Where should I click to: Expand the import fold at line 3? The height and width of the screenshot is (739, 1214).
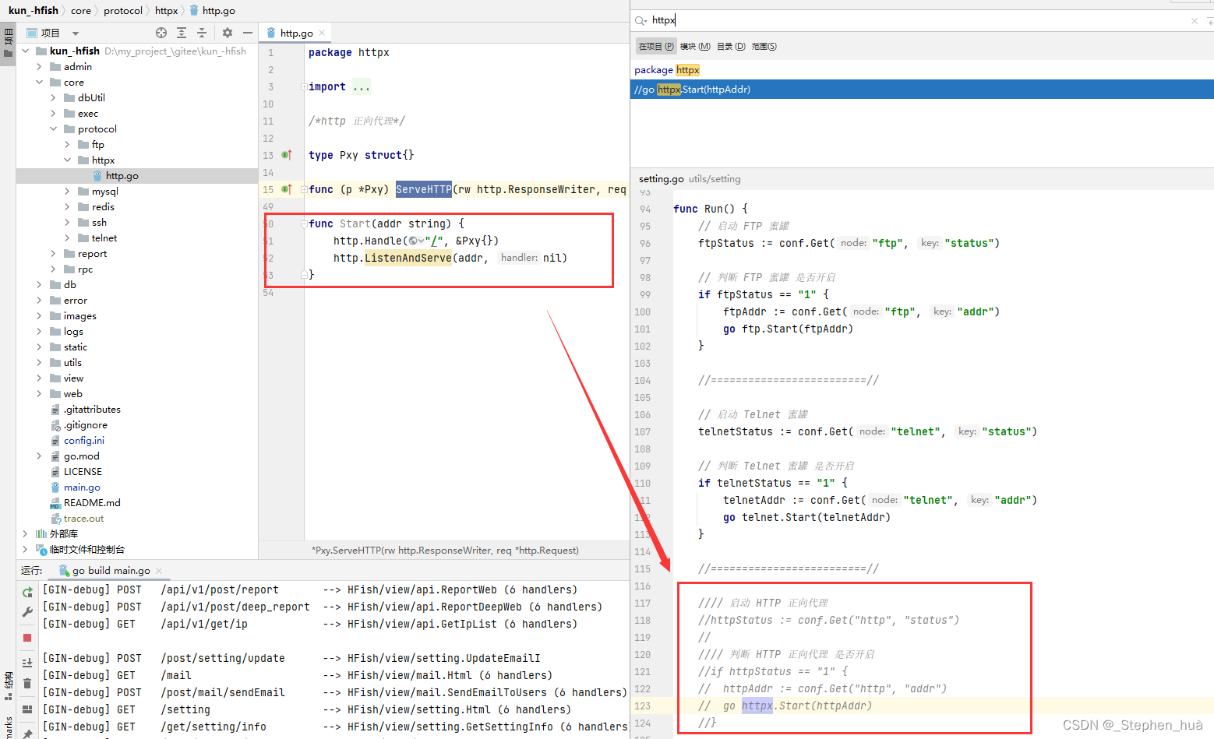(303, 86)
